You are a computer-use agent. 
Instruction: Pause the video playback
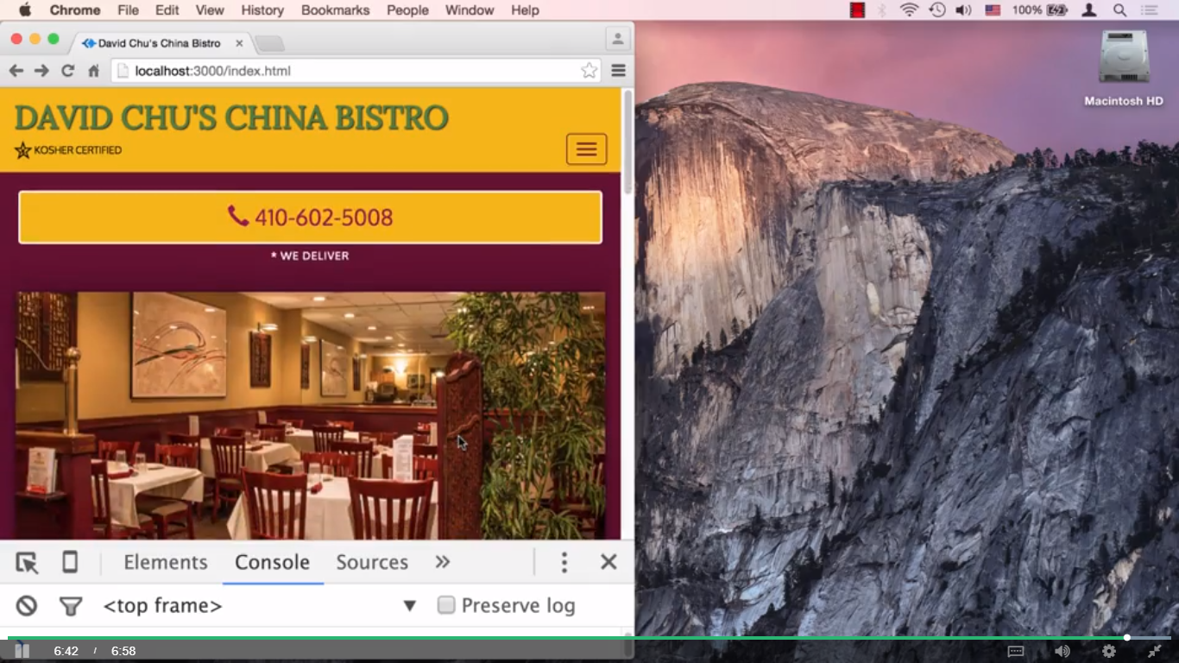(22, 651)
